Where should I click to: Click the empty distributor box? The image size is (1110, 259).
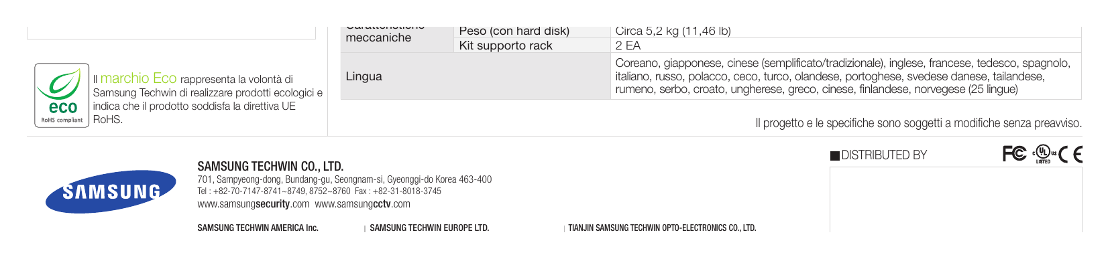point(956,199)
